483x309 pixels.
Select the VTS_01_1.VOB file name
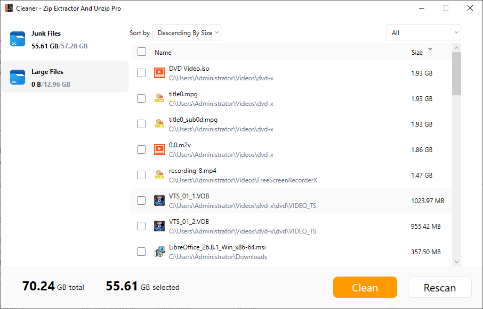pyautogui.click(x=189, y=196)
